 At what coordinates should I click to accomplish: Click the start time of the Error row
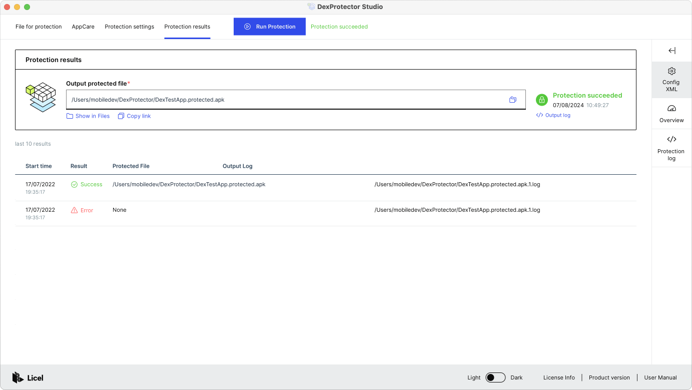tap(40, 213)
